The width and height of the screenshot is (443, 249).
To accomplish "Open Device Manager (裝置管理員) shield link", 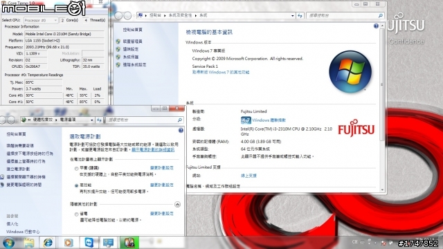I will tap(132, 41).
